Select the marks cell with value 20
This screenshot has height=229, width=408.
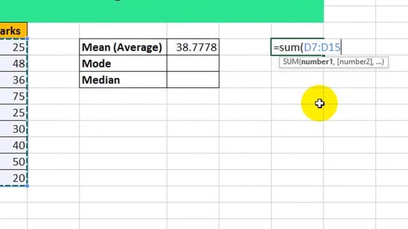(x=13, y=178)
